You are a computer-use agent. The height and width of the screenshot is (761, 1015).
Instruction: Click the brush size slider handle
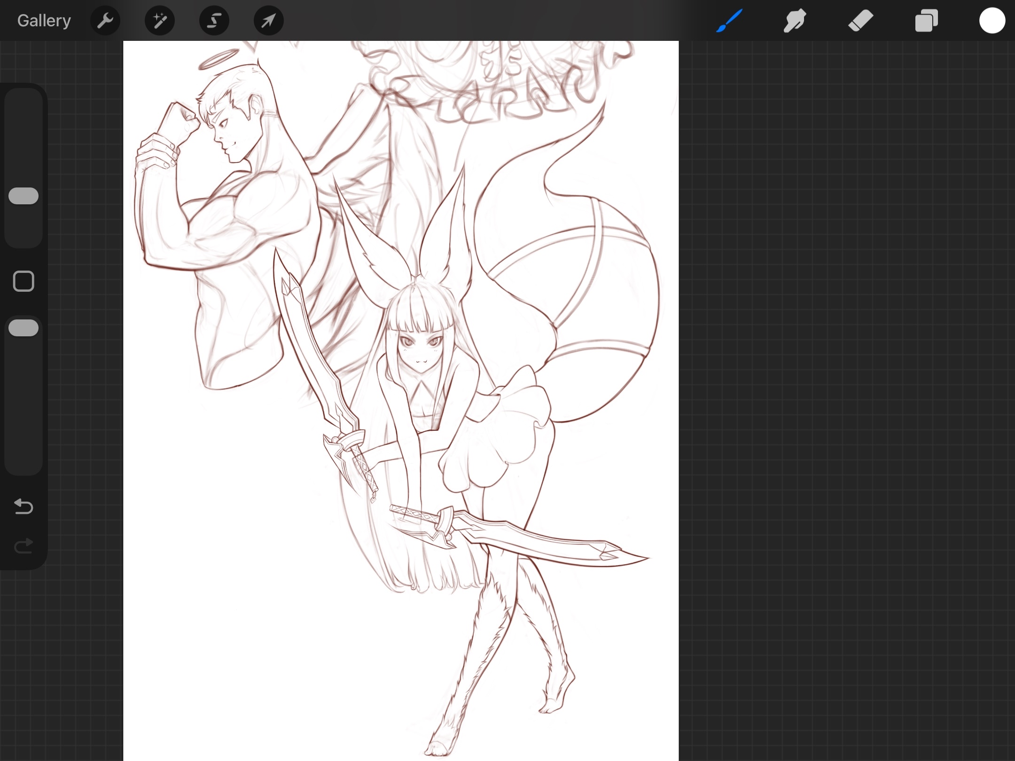[x=23, y=196]
